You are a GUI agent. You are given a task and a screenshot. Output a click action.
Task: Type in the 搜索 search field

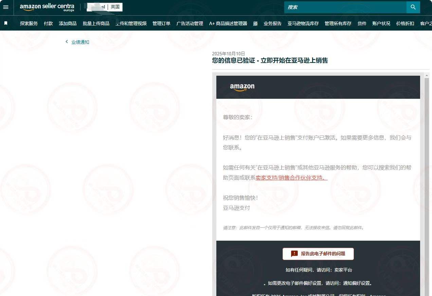[x=345, y=7]
